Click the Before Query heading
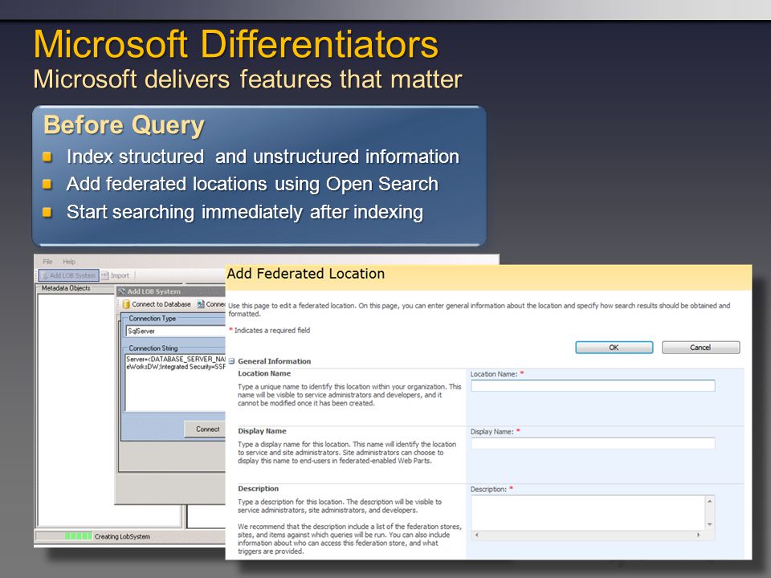771x578 pixels. [x=124, y=125]
